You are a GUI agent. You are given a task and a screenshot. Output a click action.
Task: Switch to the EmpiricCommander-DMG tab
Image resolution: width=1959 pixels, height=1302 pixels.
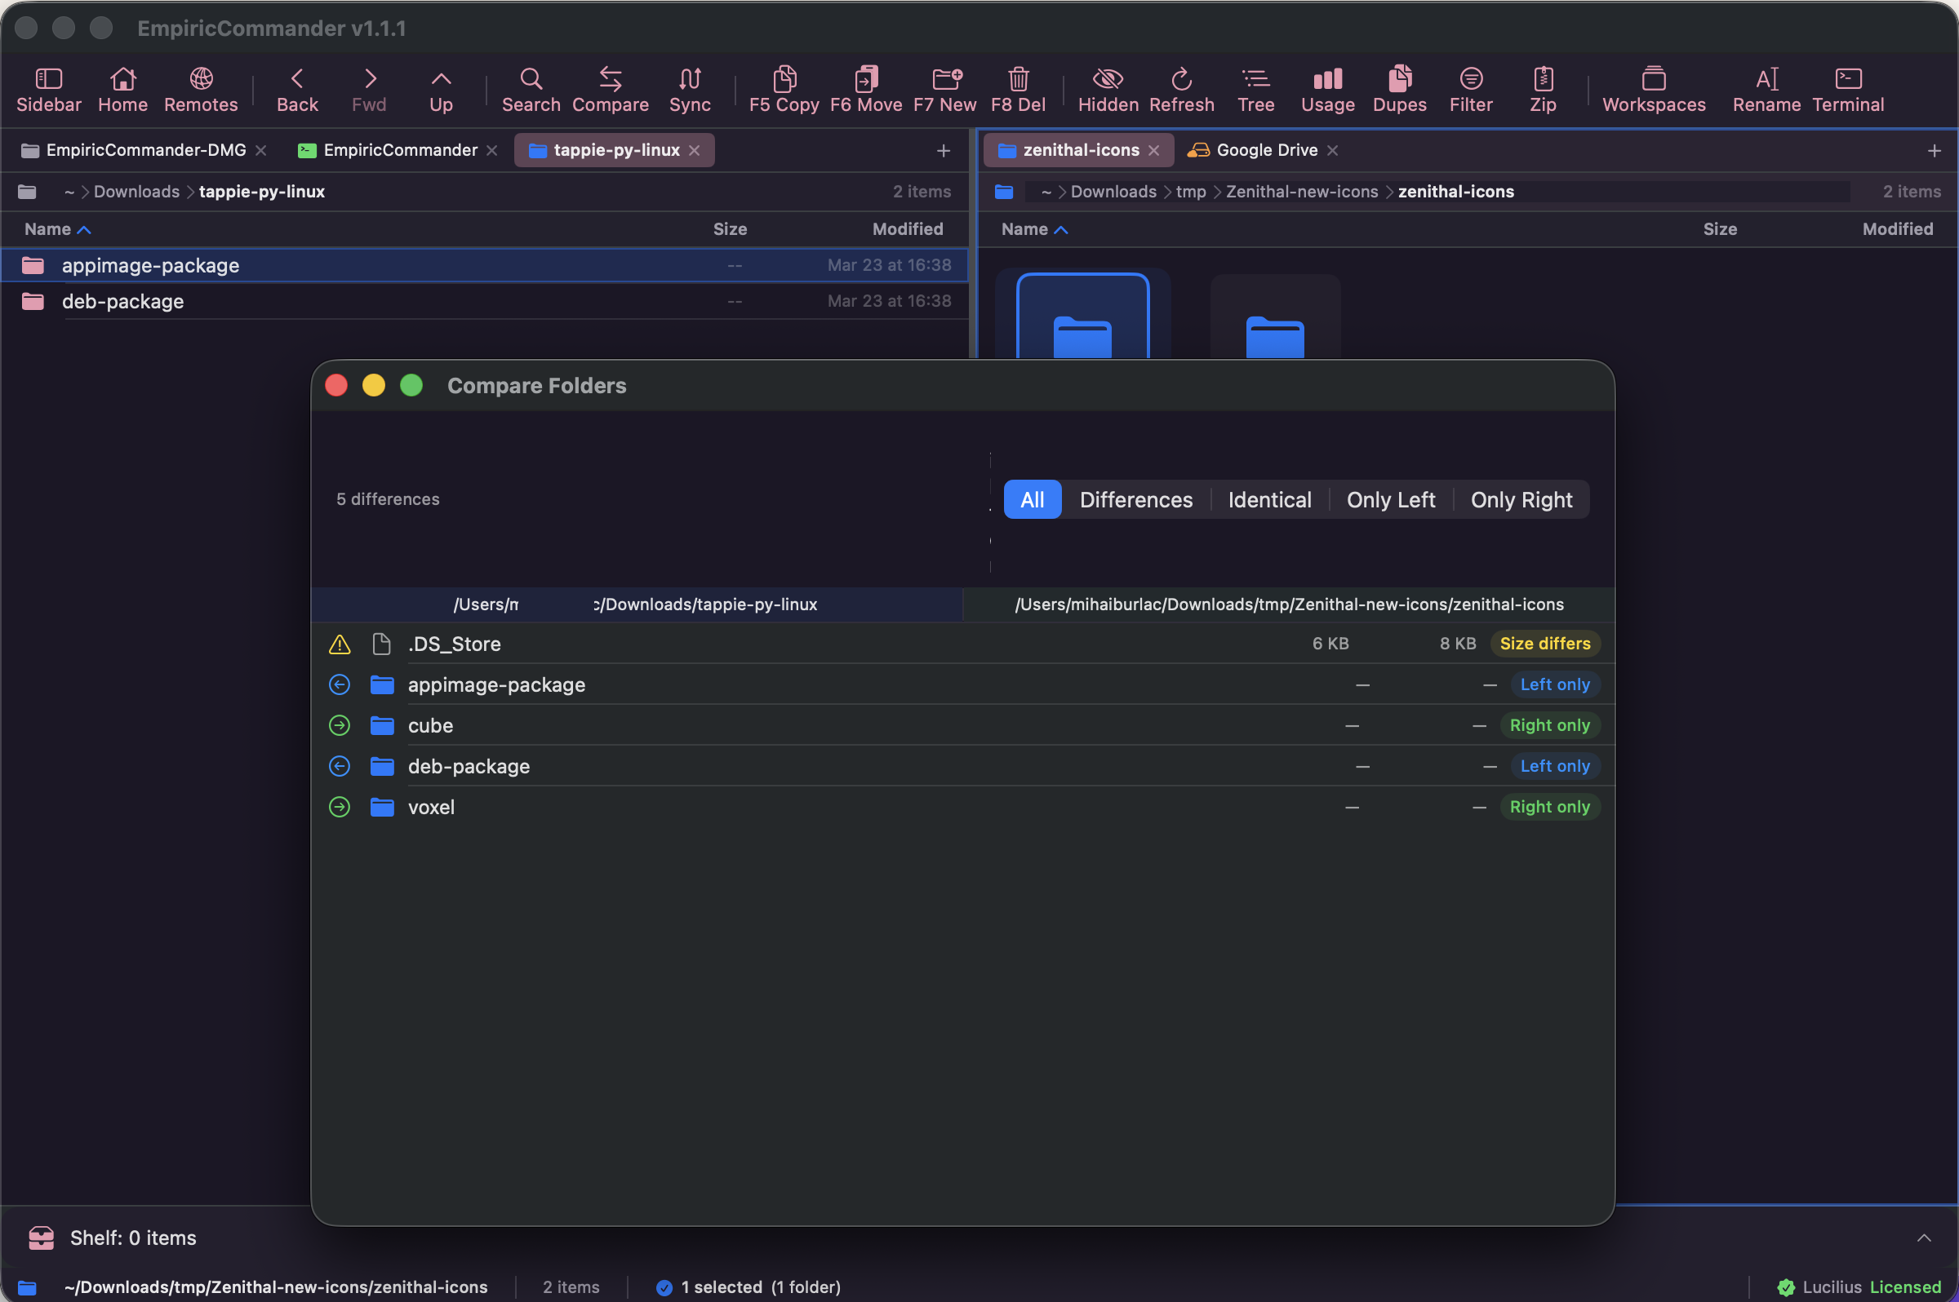point(145,149)
